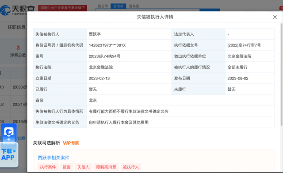Open the 下载APP floating widget
283x173 pixels.
[9, 154]
